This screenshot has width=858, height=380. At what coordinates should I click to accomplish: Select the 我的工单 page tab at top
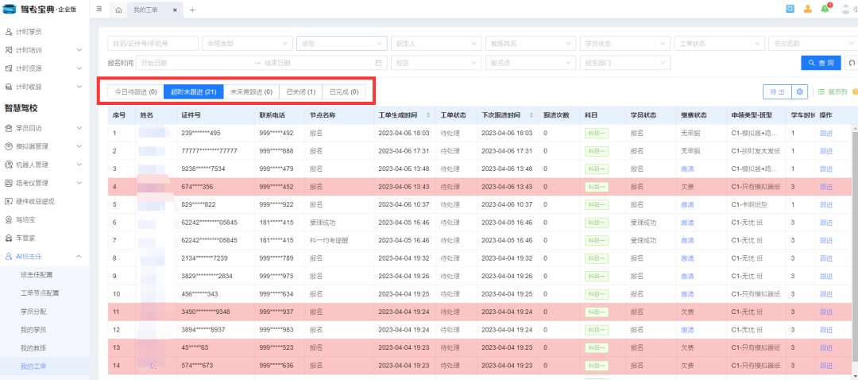click(x=146, y=10)
